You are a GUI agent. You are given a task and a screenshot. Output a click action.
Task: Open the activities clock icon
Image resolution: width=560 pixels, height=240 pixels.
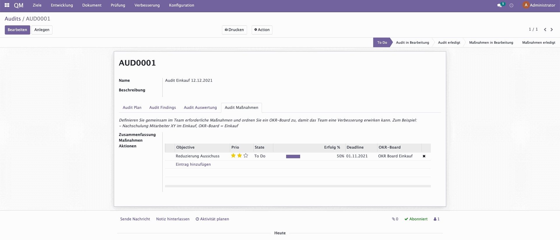pyautogui.click(x=511, y=5)
